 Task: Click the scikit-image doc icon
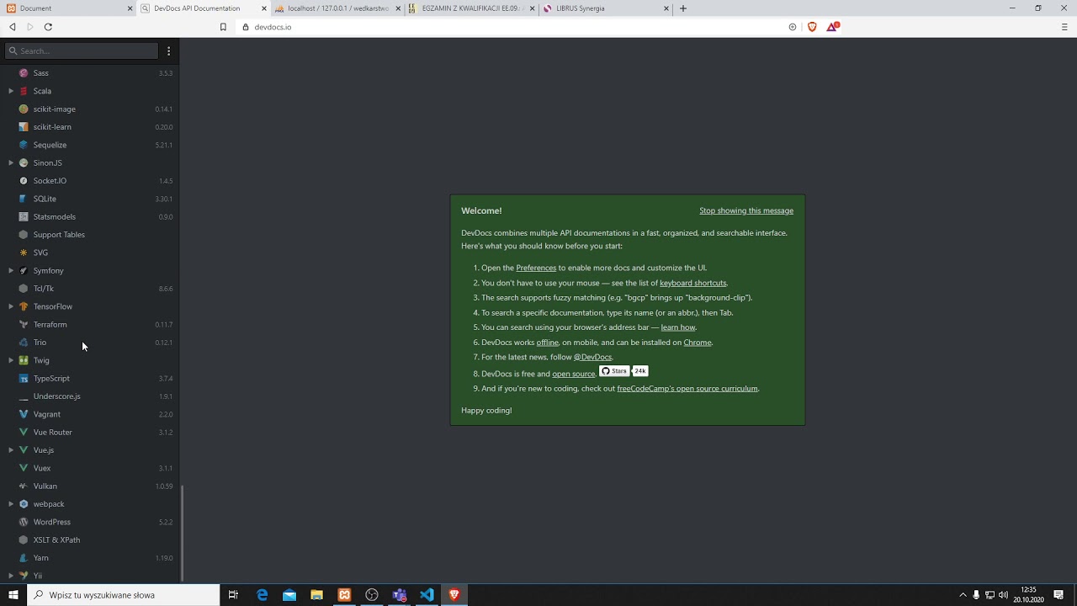tap(24, 109)
